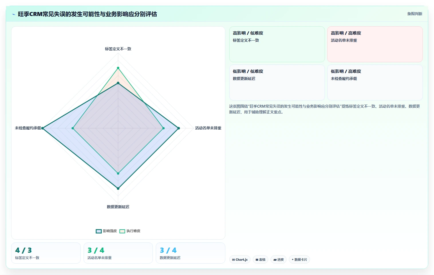Toggle the 执行难度 legend swatch
The width and height of the screenshot is (434, 275).
tap(122, 231)
